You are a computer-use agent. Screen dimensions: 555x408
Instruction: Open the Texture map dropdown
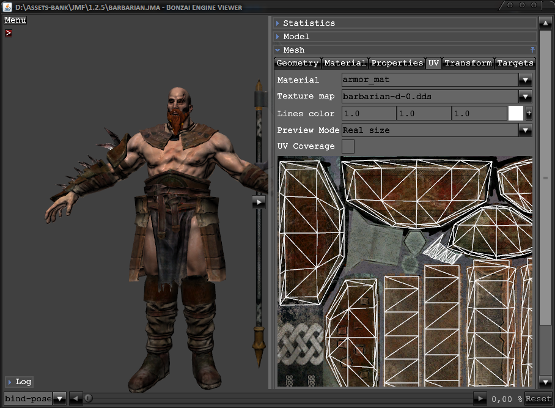click(524, 96)
